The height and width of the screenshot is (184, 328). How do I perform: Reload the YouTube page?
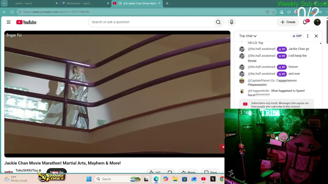click(12, 12)
